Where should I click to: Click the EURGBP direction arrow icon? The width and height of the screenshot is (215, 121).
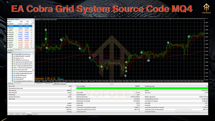click(8, 37)
